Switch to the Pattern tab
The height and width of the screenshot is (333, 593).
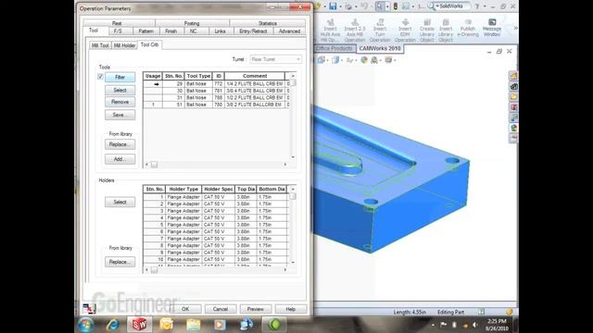coord(146,31)
